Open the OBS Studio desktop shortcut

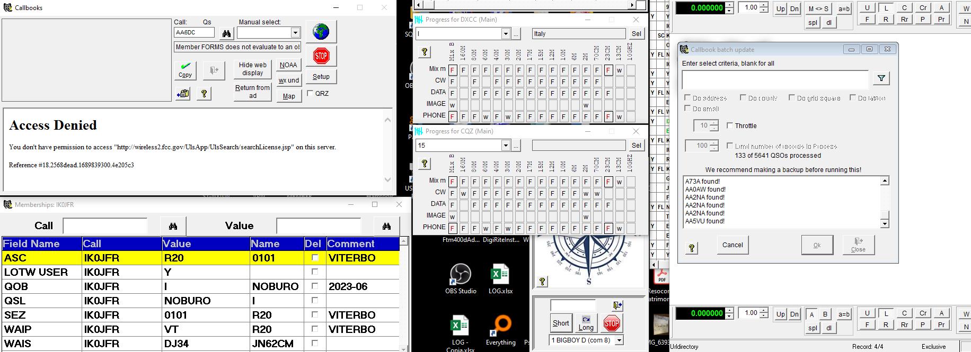coord(461,279)
